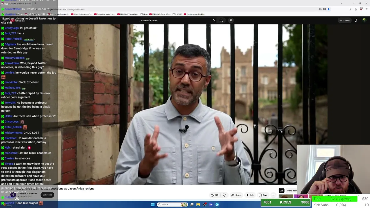
Task: Clear the YouTube search box text
Action: [x=214, y=20]
